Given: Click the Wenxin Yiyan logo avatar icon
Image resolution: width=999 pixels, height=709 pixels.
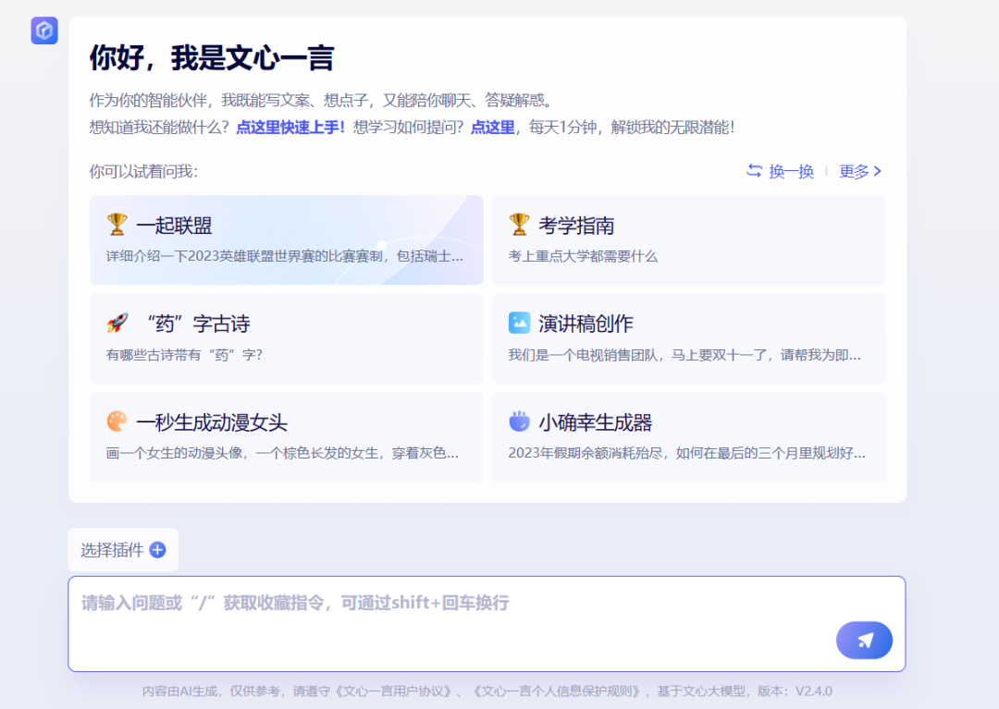Looking at the screenshot, I should pyautogui.click(x=44, y=31).
